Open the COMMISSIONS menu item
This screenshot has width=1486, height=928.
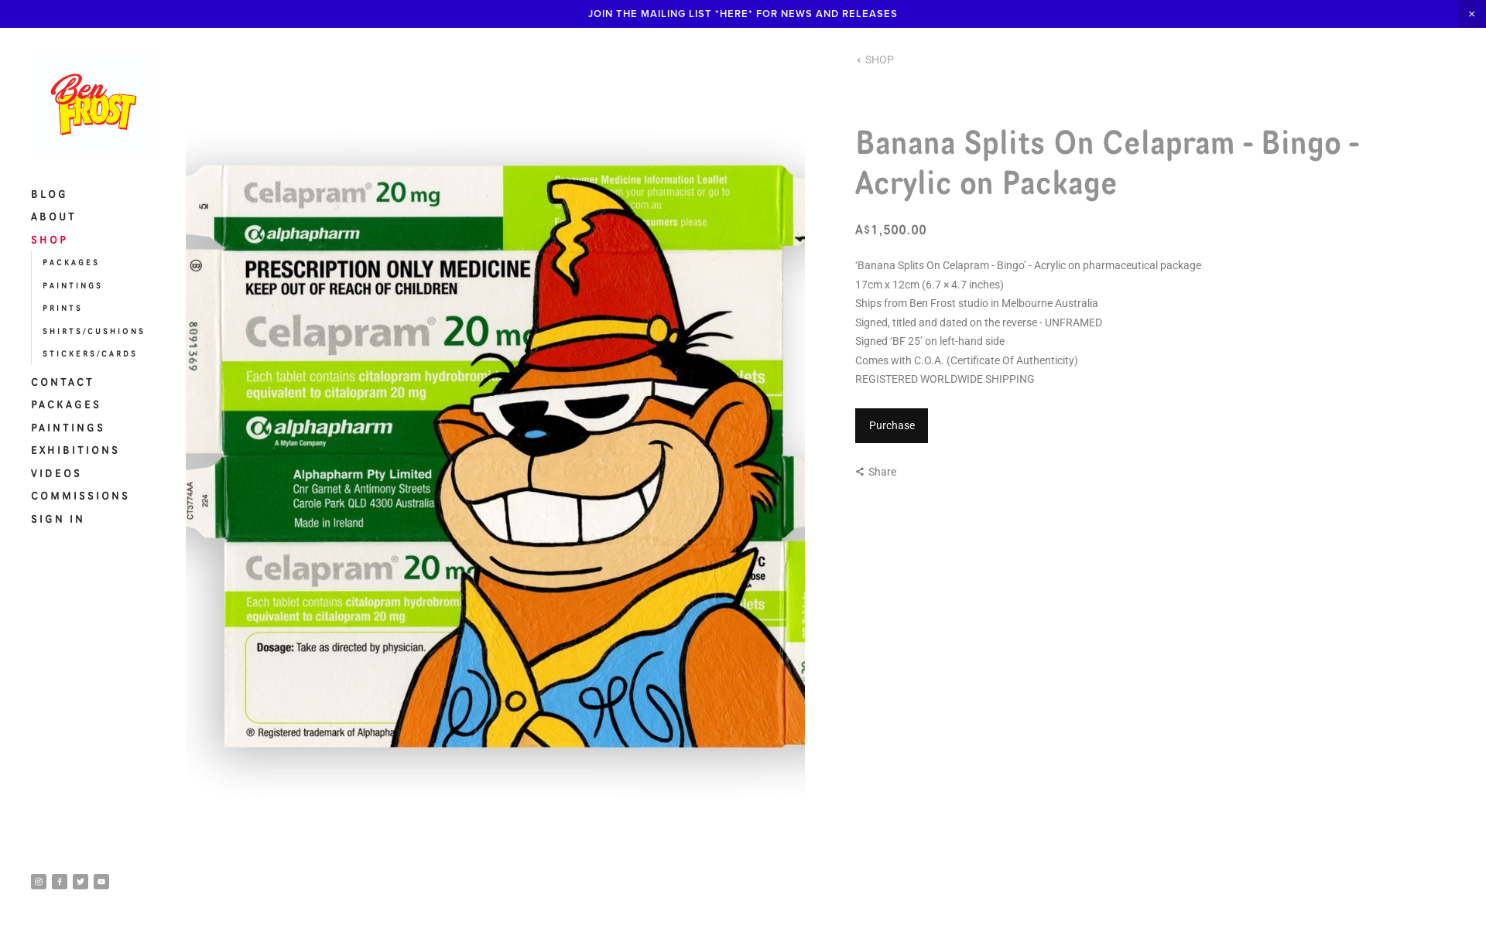point(80,496)
